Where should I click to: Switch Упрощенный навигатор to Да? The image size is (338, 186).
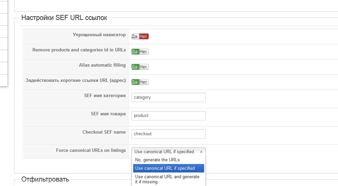tap(135, 37)
